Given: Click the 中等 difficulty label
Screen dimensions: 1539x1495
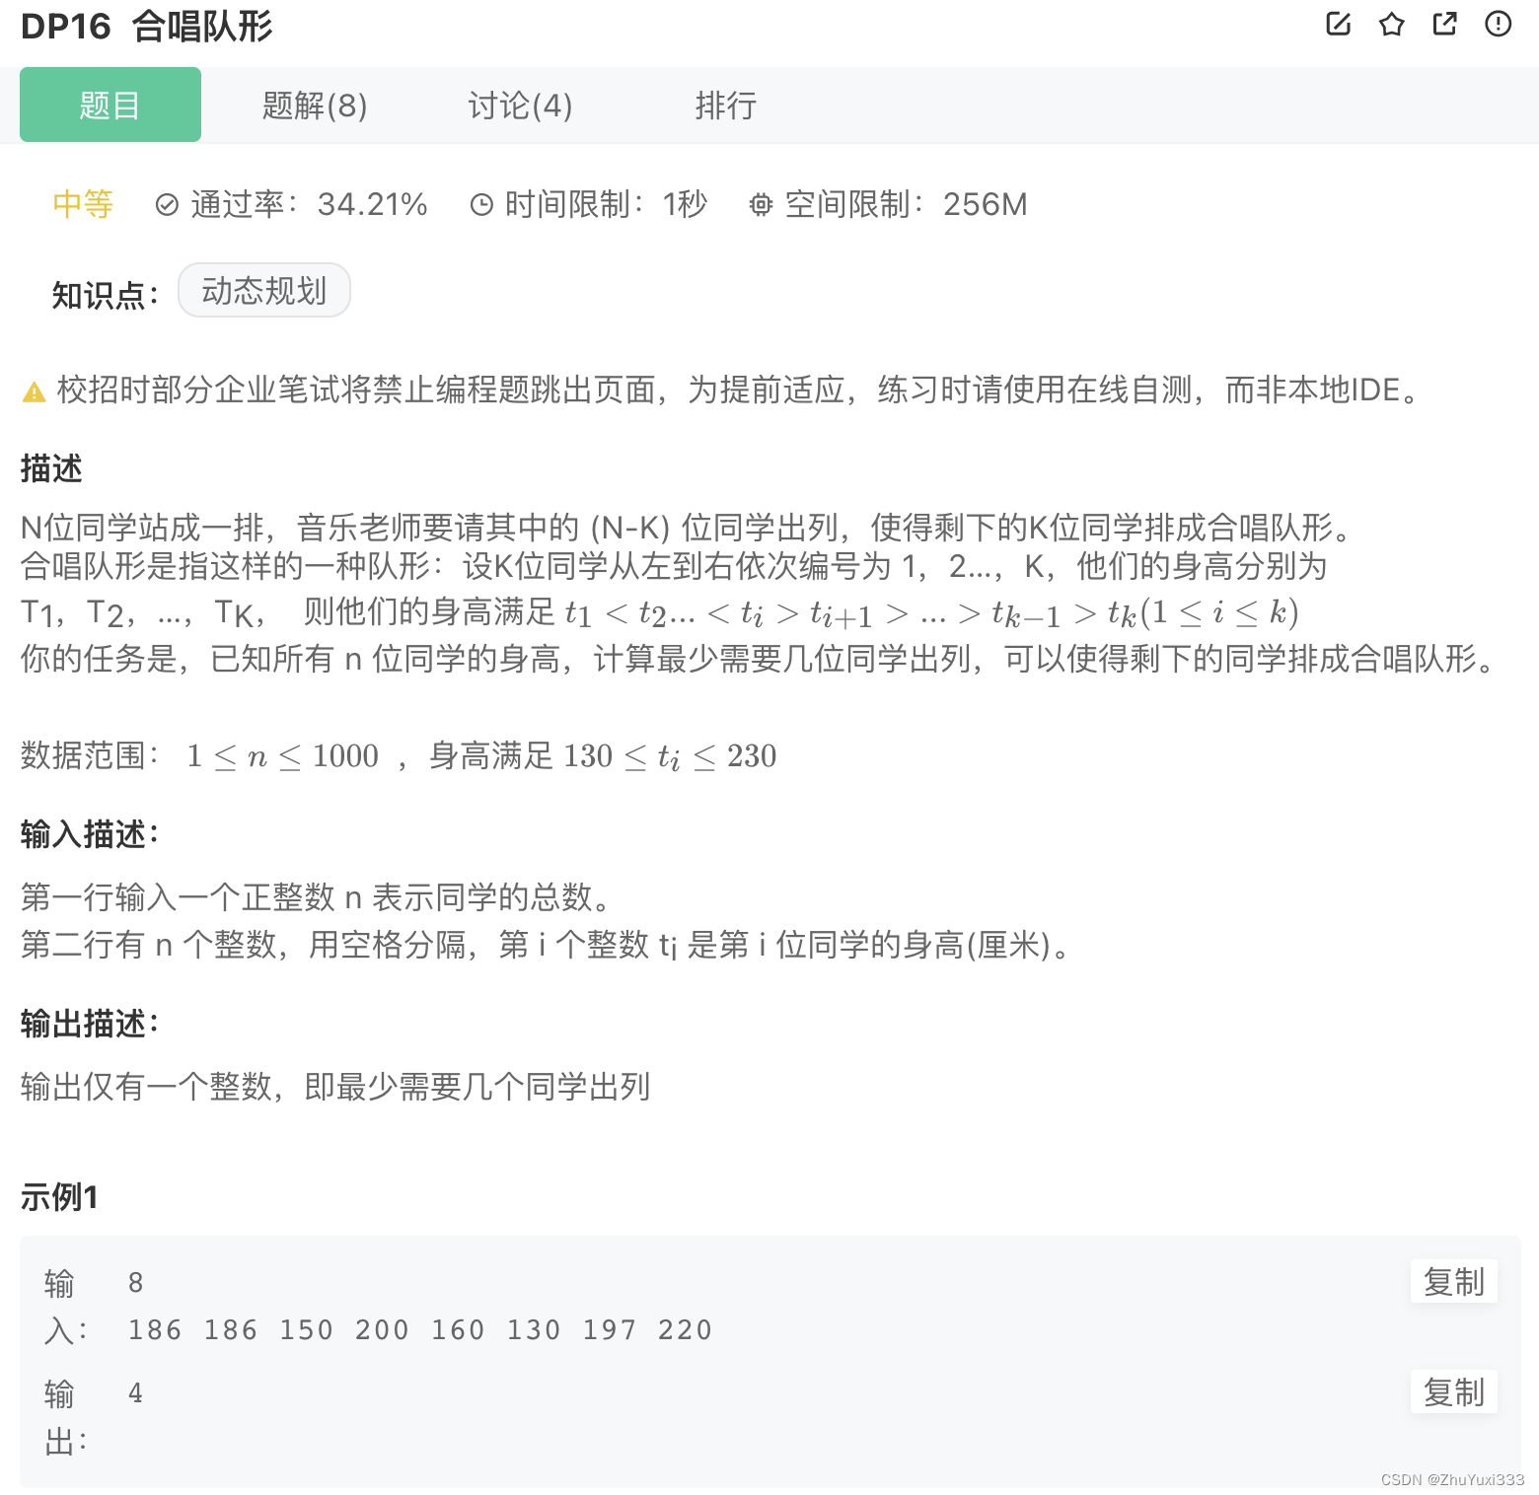Looking at the screenshot, I should tap(82, 204).
